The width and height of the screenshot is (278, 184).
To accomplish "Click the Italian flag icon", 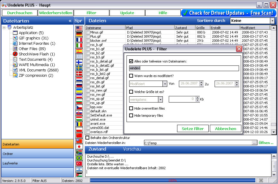I will [79, 45].
